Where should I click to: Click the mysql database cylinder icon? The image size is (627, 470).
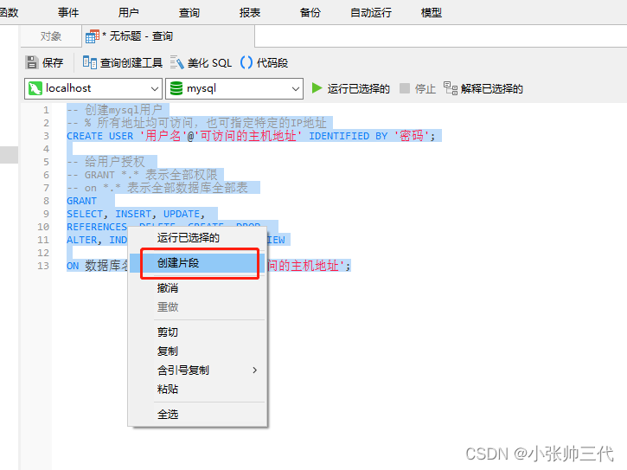click(176, 88)
